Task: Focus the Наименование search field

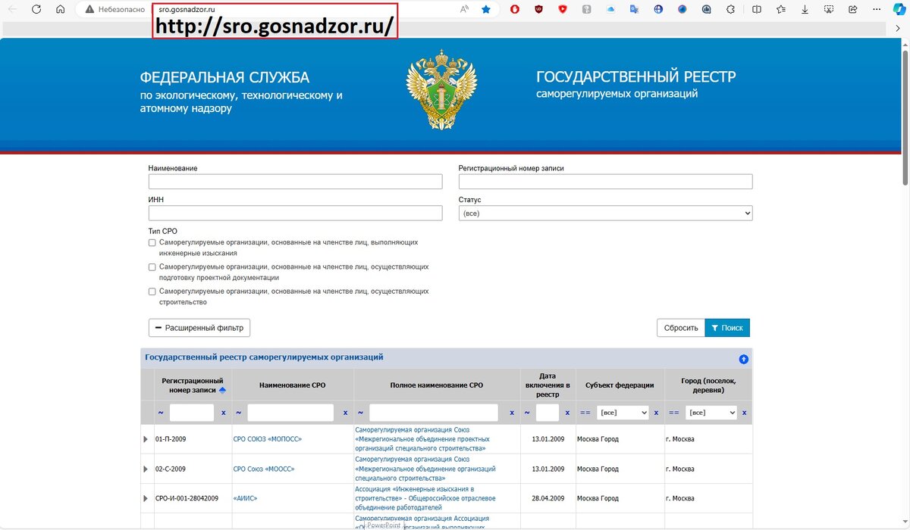Action: (x=295, y=182)
